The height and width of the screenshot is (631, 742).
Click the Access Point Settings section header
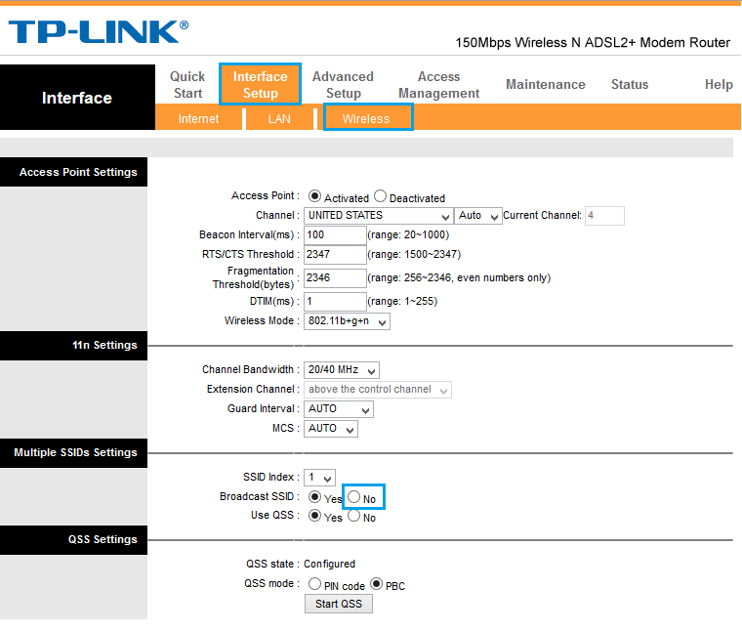74,172
